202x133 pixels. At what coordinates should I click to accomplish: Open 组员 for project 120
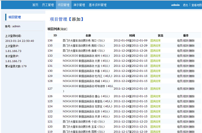180,127
